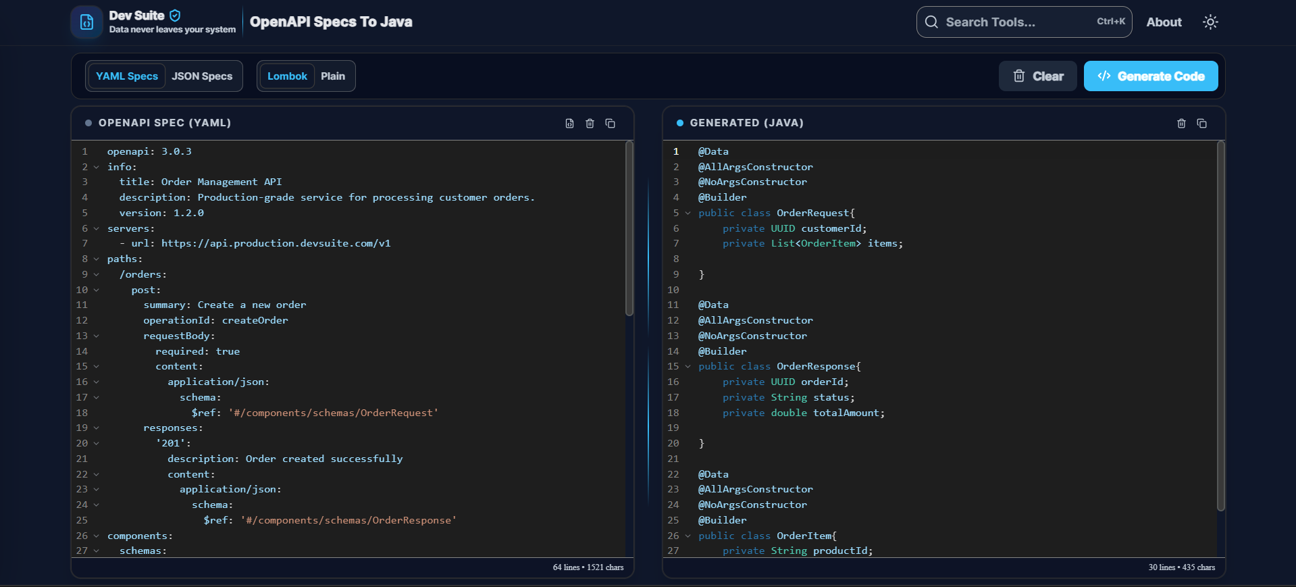Click the 'private List<OrderItem> items;' line
The image size is (1296, 587).
[812, 244]
